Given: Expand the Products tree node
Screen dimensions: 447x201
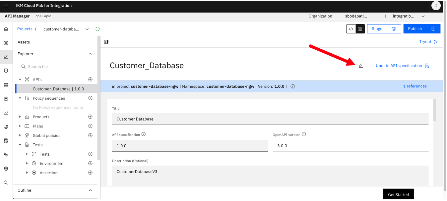Looking at the screenshot, I should pyautogui.click(x=20, y=117).
